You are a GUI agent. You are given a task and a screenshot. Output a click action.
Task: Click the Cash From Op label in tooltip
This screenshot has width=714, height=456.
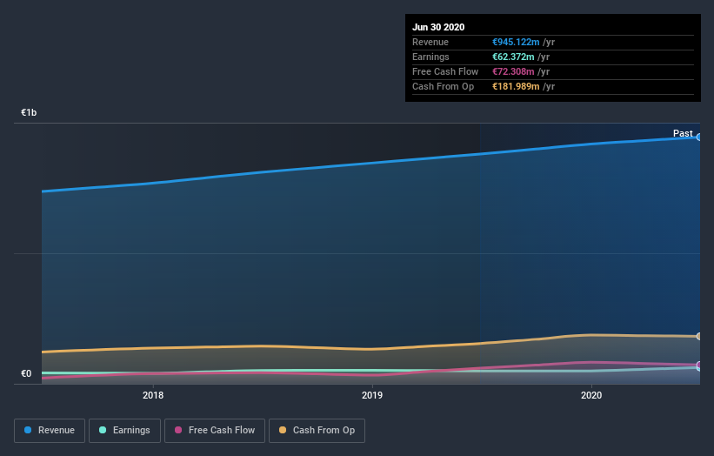point(443,86)
